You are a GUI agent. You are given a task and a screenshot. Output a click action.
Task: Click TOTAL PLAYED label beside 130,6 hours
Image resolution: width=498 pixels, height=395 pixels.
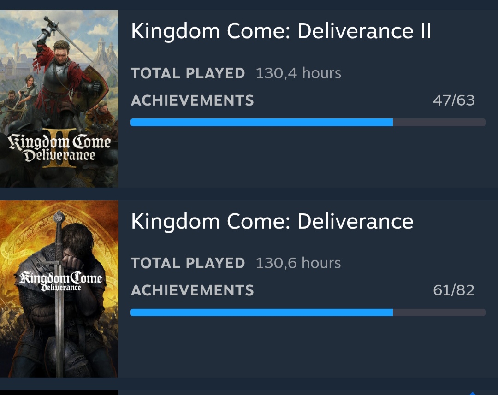[x=188, y=263]
